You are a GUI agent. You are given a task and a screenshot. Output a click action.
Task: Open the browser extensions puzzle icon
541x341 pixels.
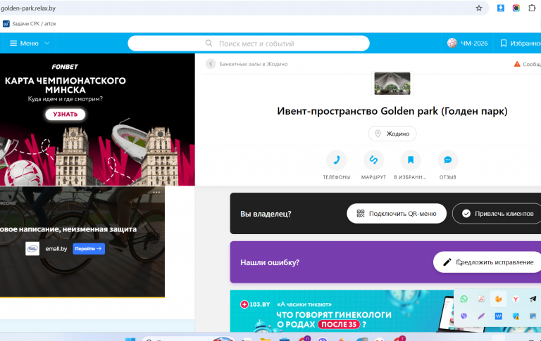point(532,8)
